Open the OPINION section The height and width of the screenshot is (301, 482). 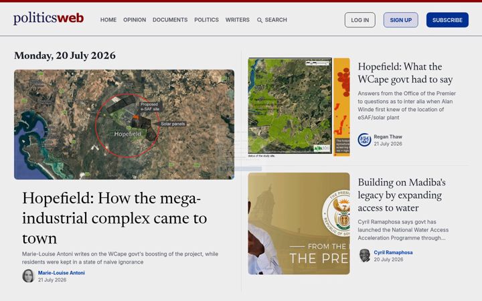(x=135, y=19)
